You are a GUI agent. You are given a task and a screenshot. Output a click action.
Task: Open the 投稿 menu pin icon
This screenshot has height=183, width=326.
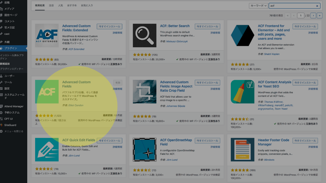pyautogui.click(x=1, y=3)
